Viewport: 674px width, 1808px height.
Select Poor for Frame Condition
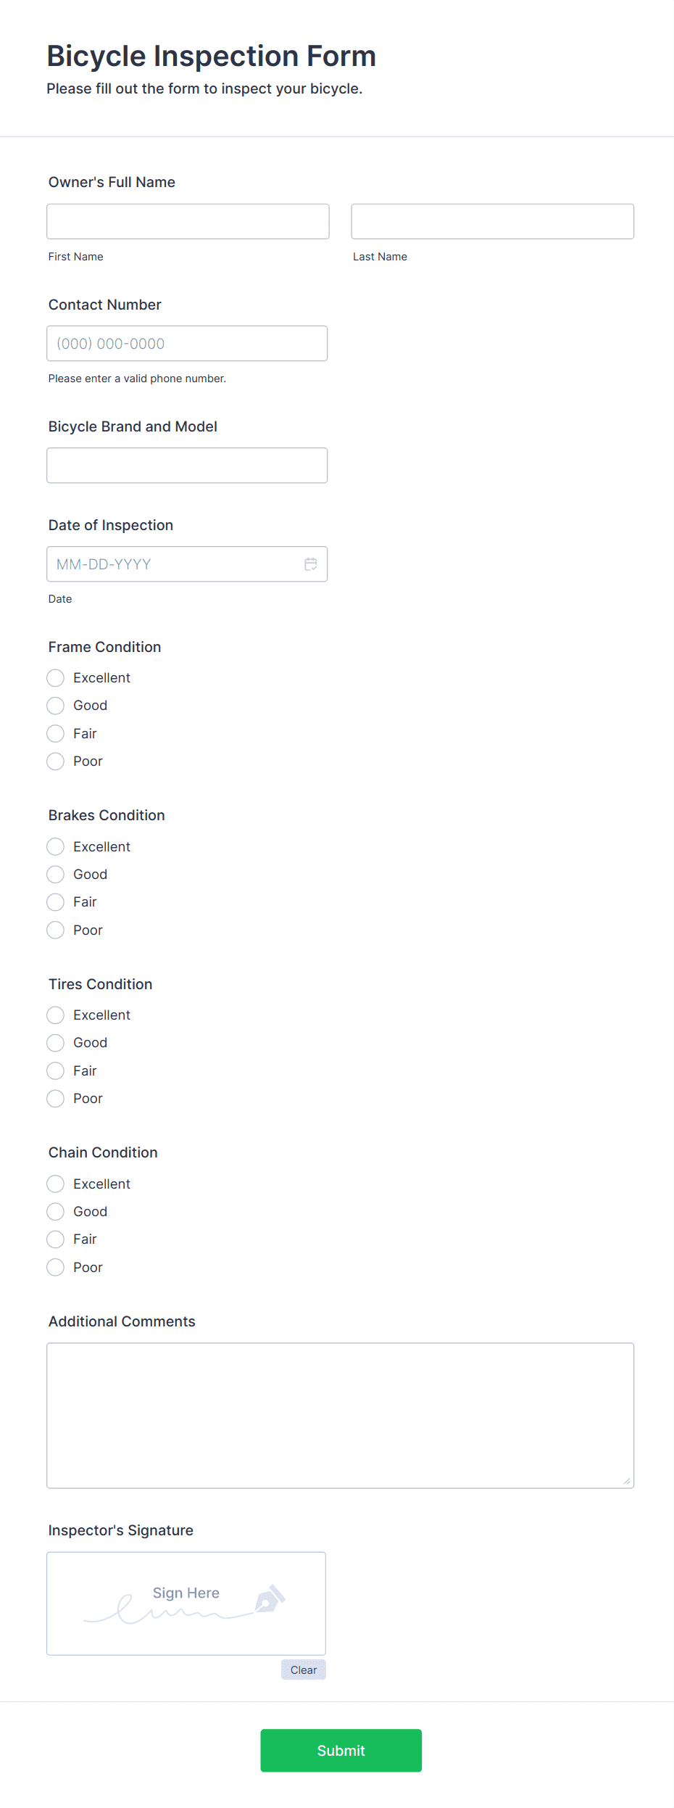coord(55,761)
